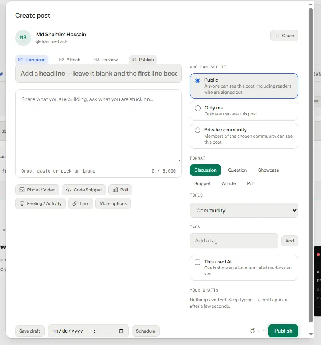321x345 pixels.
Task: Click the green Publish button
Action: [x=283, y=331]
